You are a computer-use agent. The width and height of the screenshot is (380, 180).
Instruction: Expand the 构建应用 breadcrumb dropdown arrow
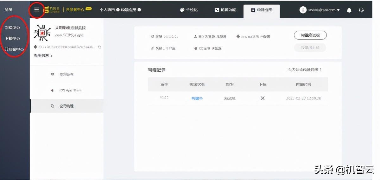tap(139, 10)
